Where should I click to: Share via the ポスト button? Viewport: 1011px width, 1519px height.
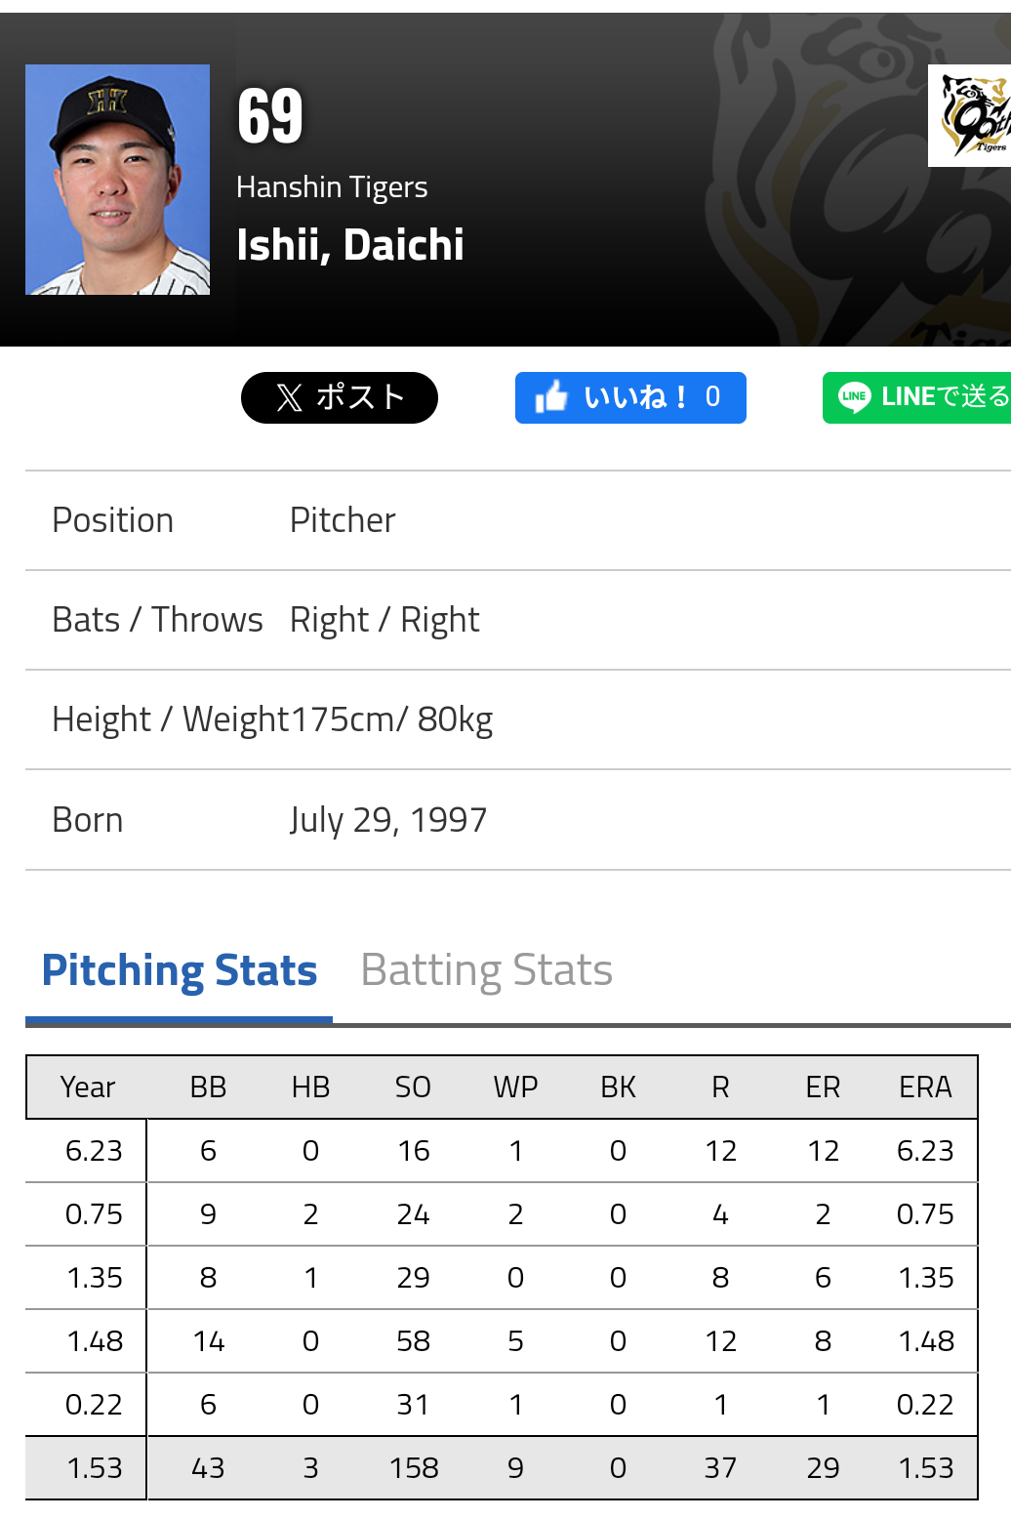(x=340, y=397)
